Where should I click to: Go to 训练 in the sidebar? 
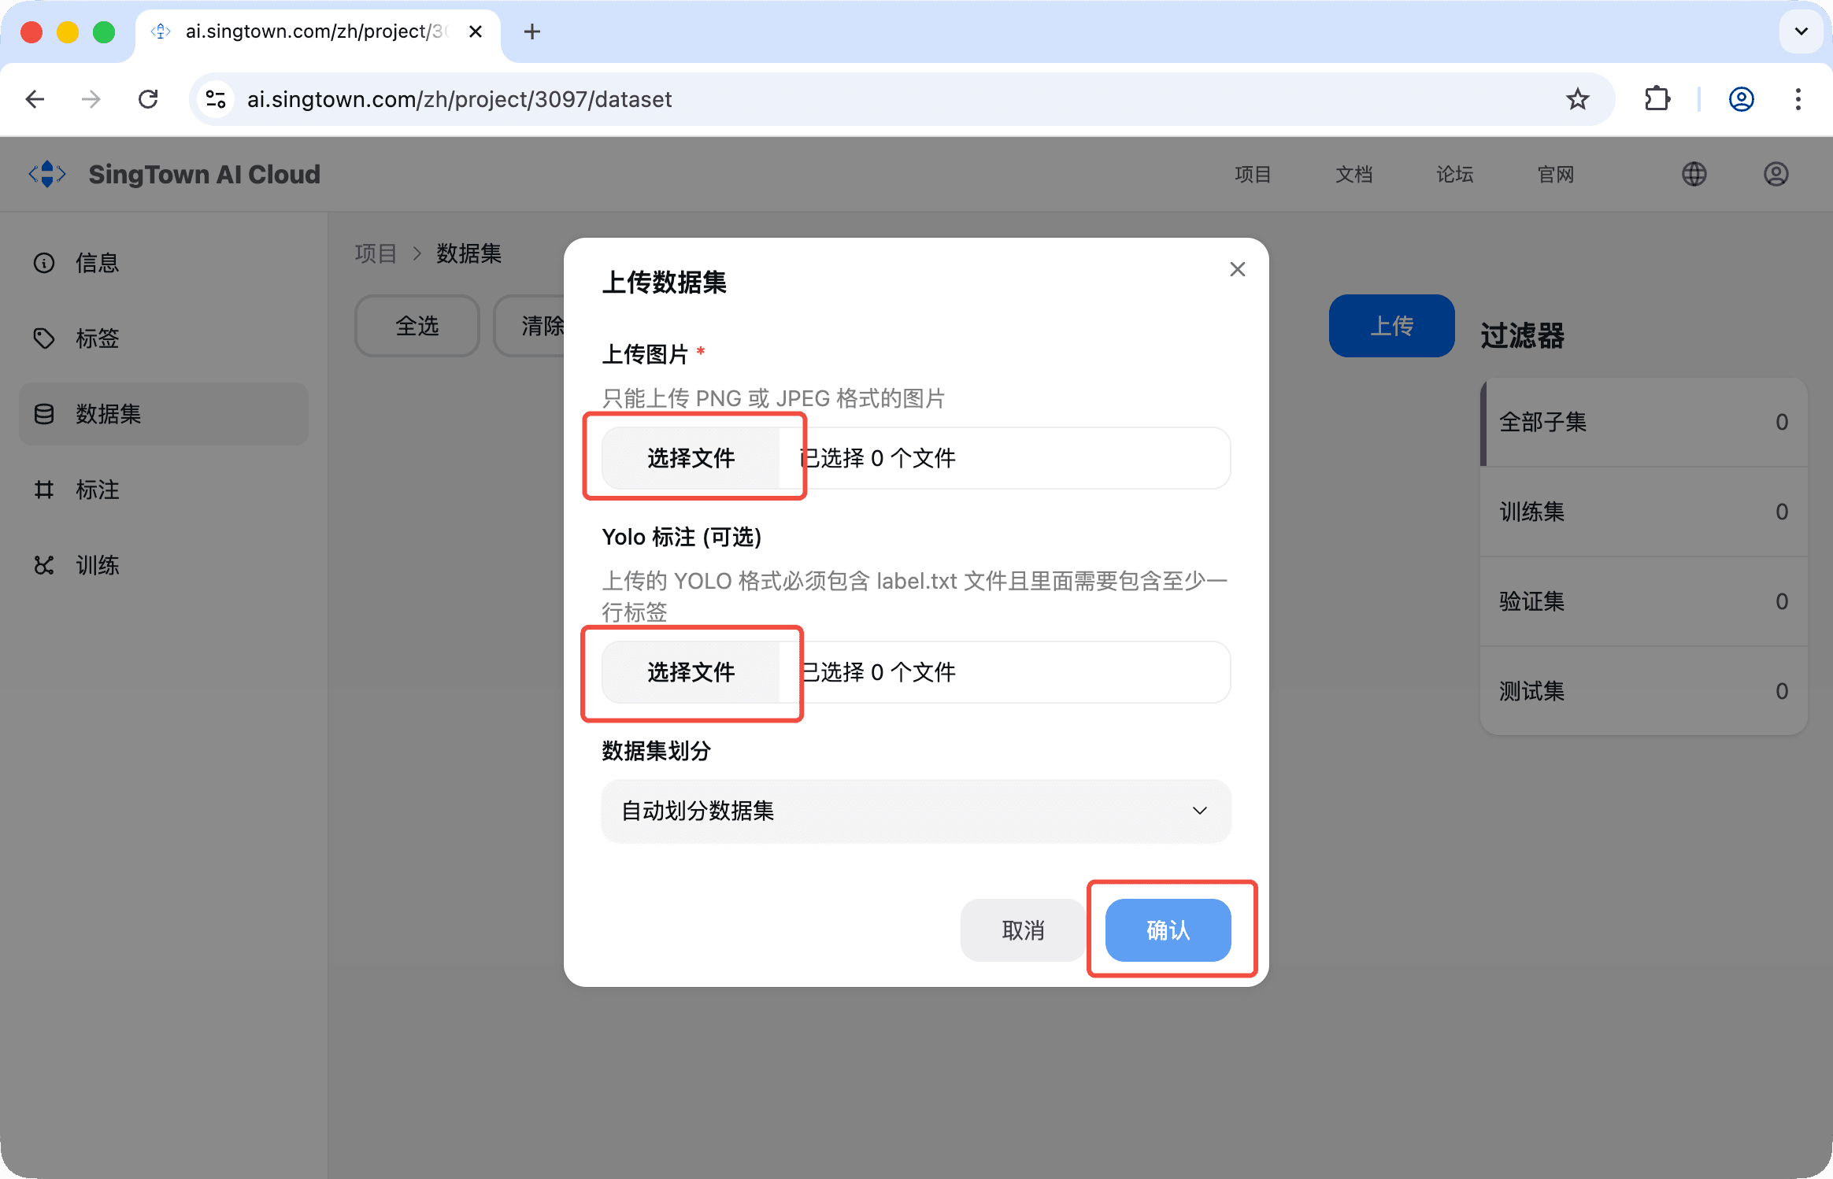tap(97, 565)
